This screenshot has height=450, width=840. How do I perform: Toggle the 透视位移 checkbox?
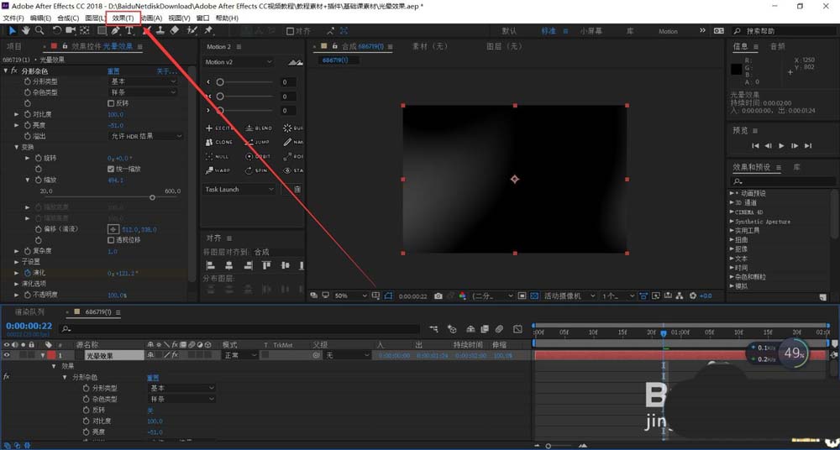tap(111, 240)
